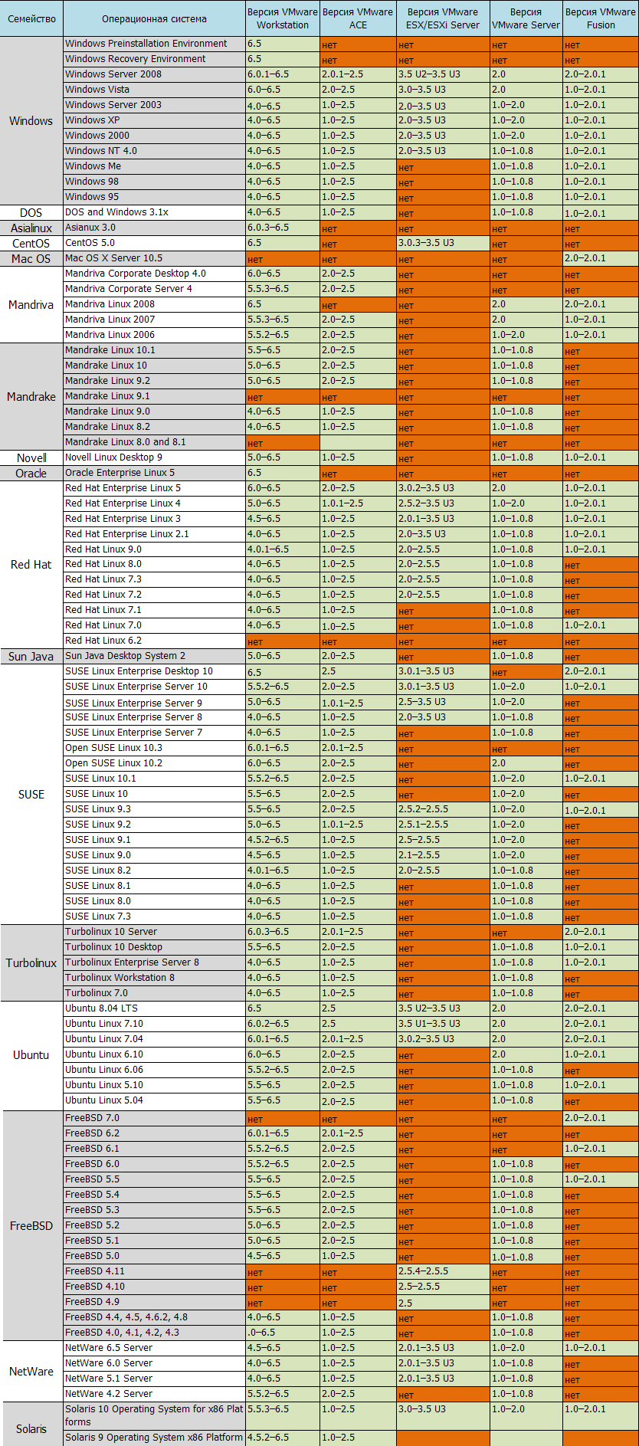The height and width of the screenshot is (1446, 639).
Task: Select the FreeBSD 4.11 cell
Action: (x=95, y=1271)
